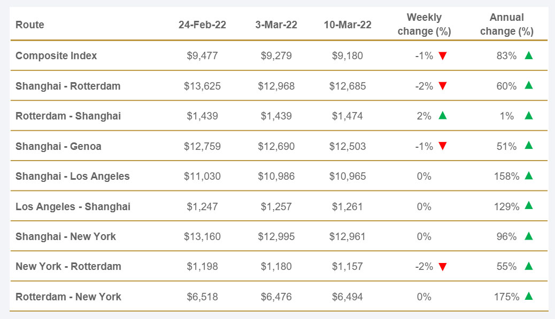555x319 pixels.
Task: Click the red weekly arrow for New York - Rotterdam
Action: tap(442, 267)
